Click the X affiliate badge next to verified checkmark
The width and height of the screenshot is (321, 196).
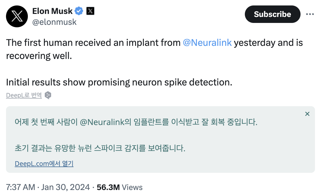tap(90, 11)
